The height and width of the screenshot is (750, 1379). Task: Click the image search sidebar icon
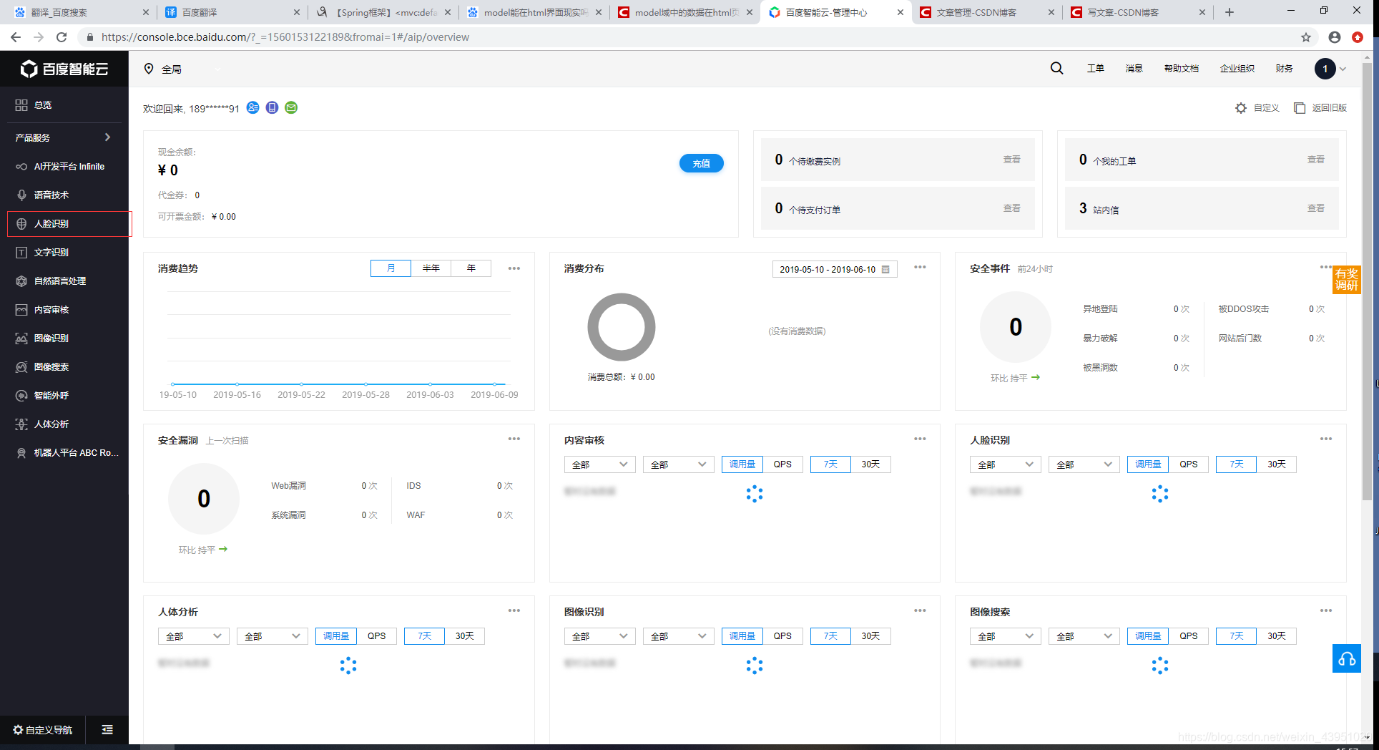click(21, 366)
